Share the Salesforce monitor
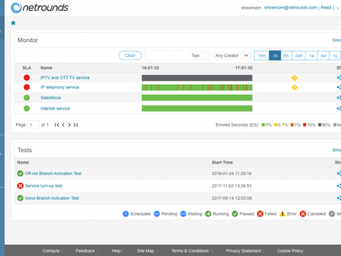Viewport: 341px width, 256px height. (339, 98)
